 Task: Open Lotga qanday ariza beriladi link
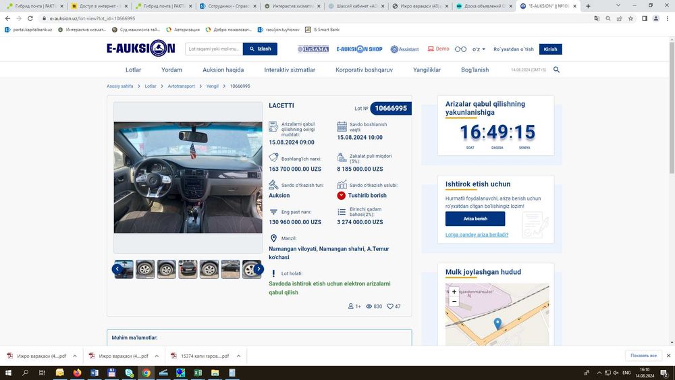click(x=477, y=234)
